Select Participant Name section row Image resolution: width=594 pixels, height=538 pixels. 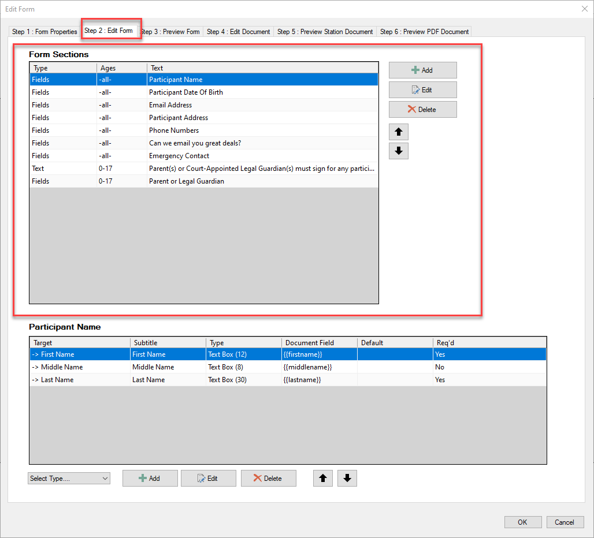[x=204, y=80]
